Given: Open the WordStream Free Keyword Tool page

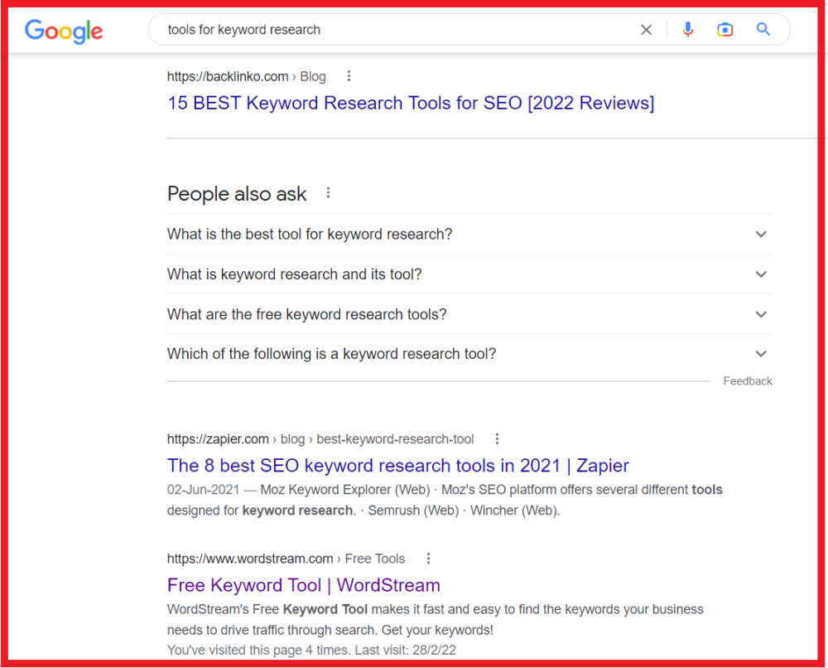Looking at the screenshot, I should coord(303,585).
